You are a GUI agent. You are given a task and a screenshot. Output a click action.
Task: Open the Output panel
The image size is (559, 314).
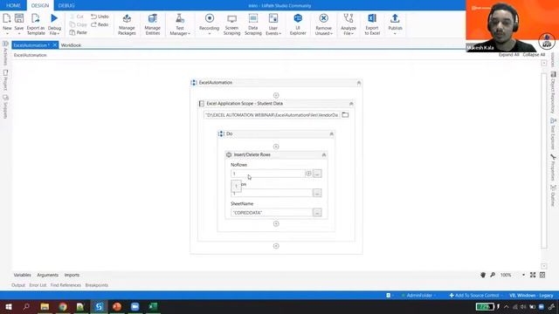[18, 285]
